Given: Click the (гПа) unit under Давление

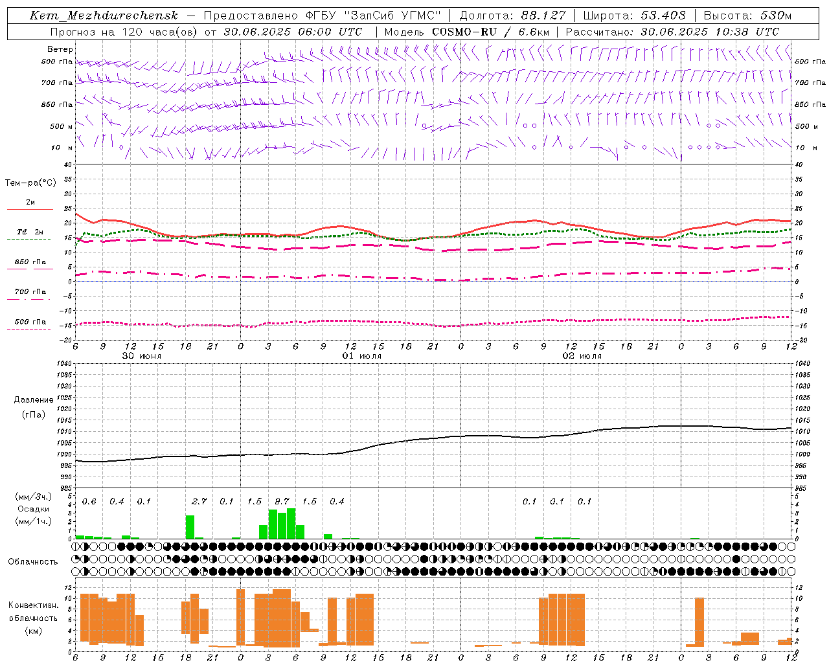Looking at the screenshot, I should (x=34, y=415).
